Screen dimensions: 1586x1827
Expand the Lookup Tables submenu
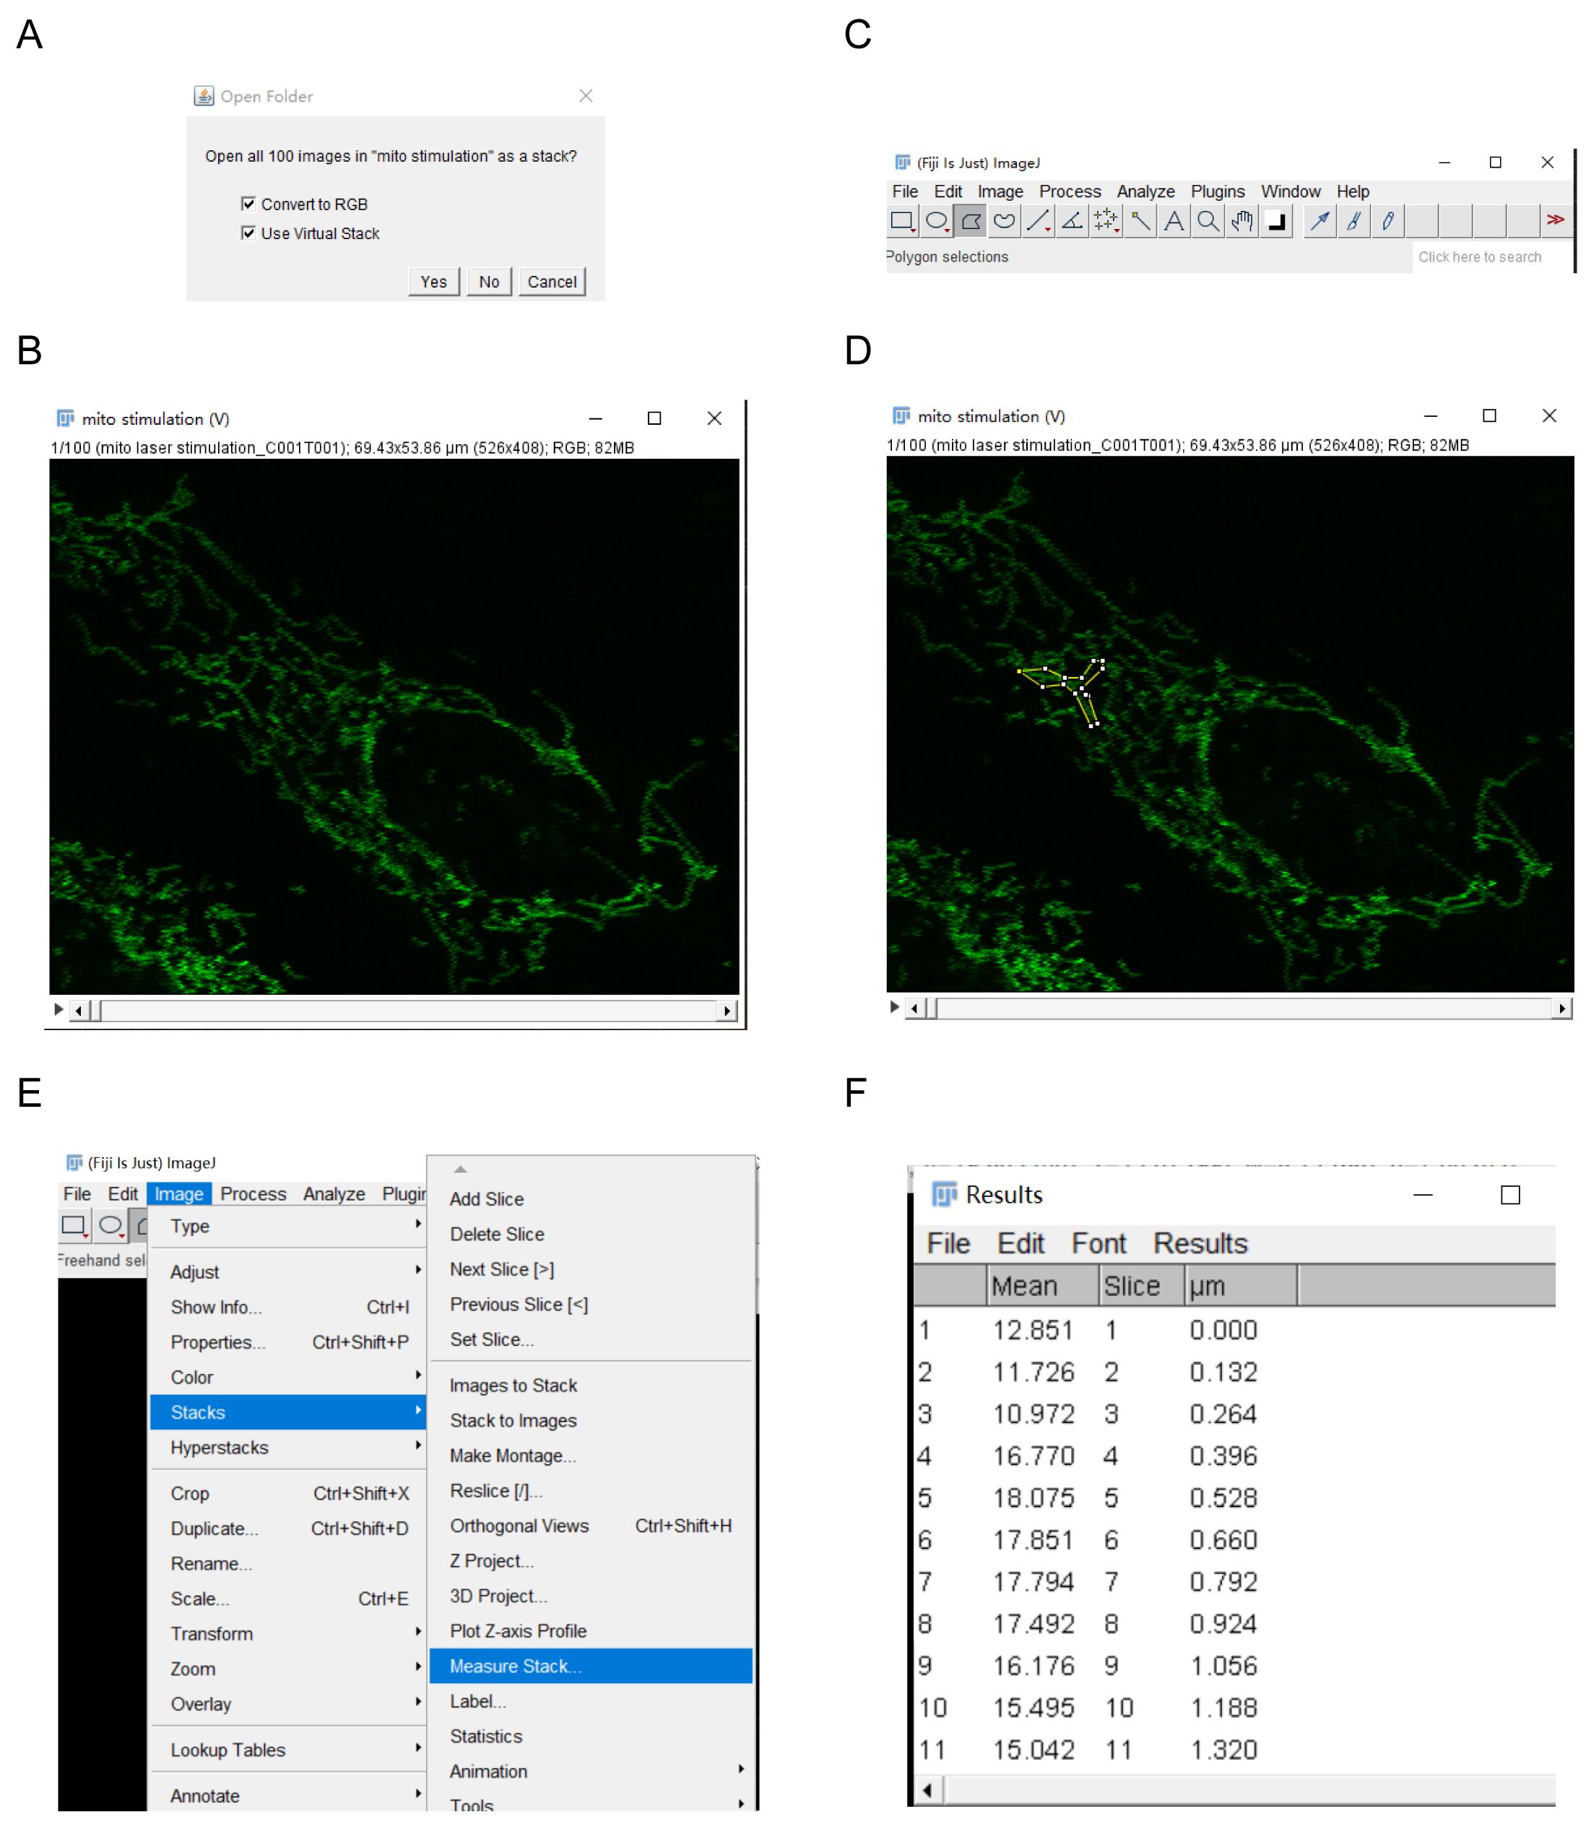tap(287, 1750)
